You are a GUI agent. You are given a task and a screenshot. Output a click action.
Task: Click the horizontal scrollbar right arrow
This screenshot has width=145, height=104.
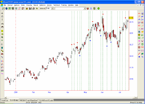coord(136,98)
